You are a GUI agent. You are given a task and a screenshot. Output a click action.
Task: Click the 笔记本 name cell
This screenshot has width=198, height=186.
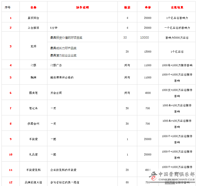[33, 108]
